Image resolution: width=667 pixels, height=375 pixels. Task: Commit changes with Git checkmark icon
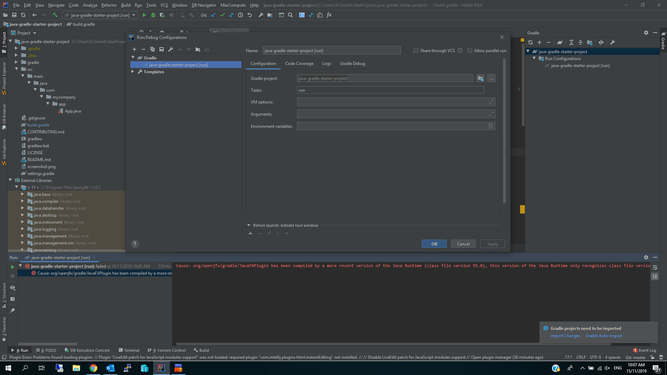pyautogui.click(x=222, y=15)
